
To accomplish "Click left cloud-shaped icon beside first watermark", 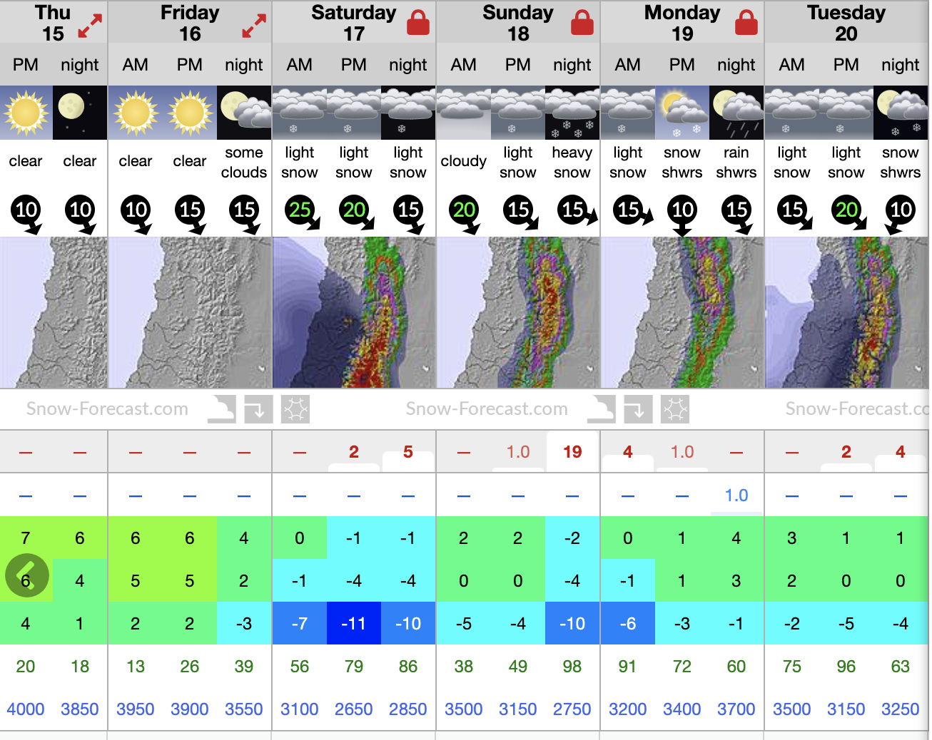I will click(x=221, y=409).
